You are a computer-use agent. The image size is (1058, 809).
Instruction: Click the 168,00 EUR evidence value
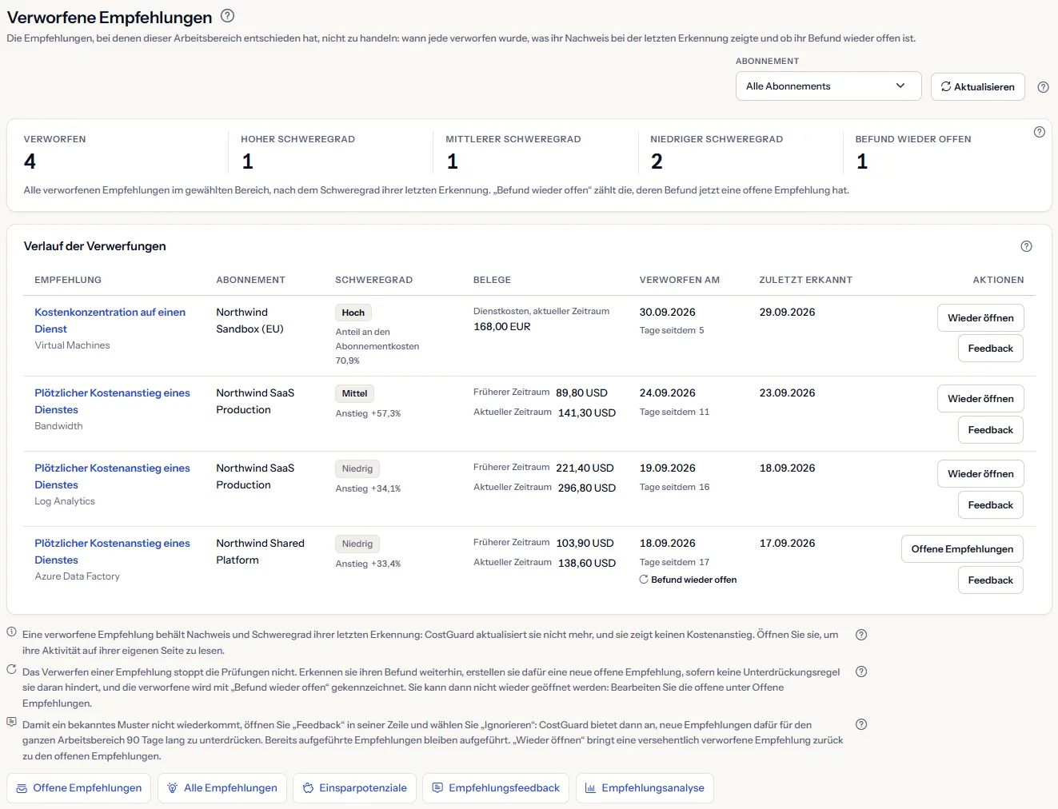[x=502, y=326]
